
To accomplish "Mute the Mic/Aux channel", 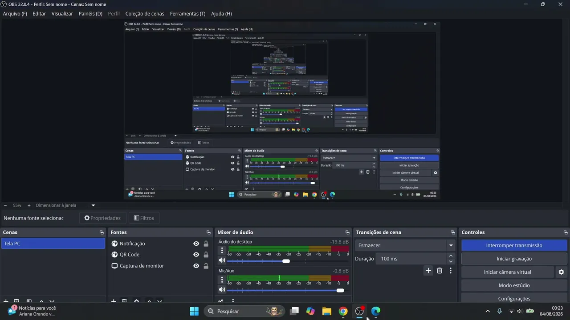I will click(222, 290).
